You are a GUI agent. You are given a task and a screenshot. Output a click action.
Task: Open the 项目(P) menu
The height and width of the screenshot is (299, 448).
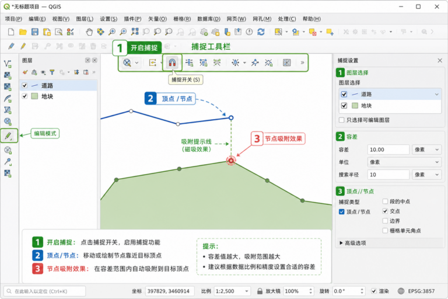(x=13, y=19)
